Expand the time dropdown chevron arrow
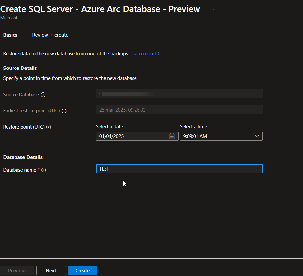 (x=257, y=136)
